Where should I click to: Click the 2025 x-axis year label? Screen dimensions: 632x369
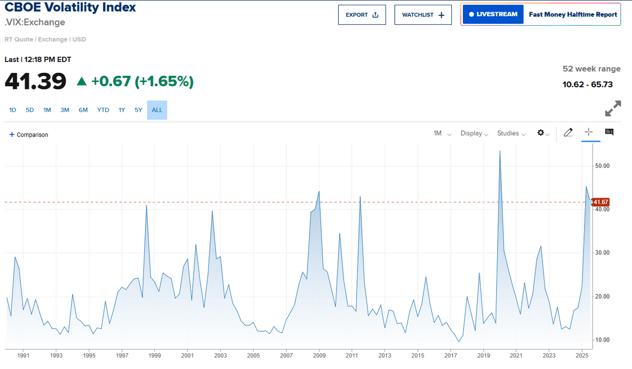point(582,356)
